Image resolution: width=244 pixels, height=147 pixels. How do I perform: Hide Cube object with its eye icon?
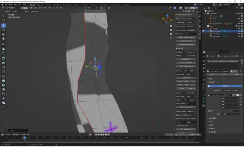pyautogui.click(x=239, y=18)
